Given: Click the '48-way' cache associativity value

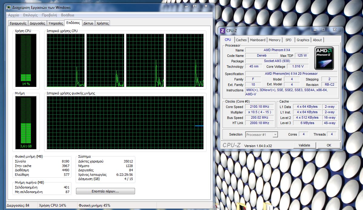Looking at the screenshot, I should click(x=330, y=123).
